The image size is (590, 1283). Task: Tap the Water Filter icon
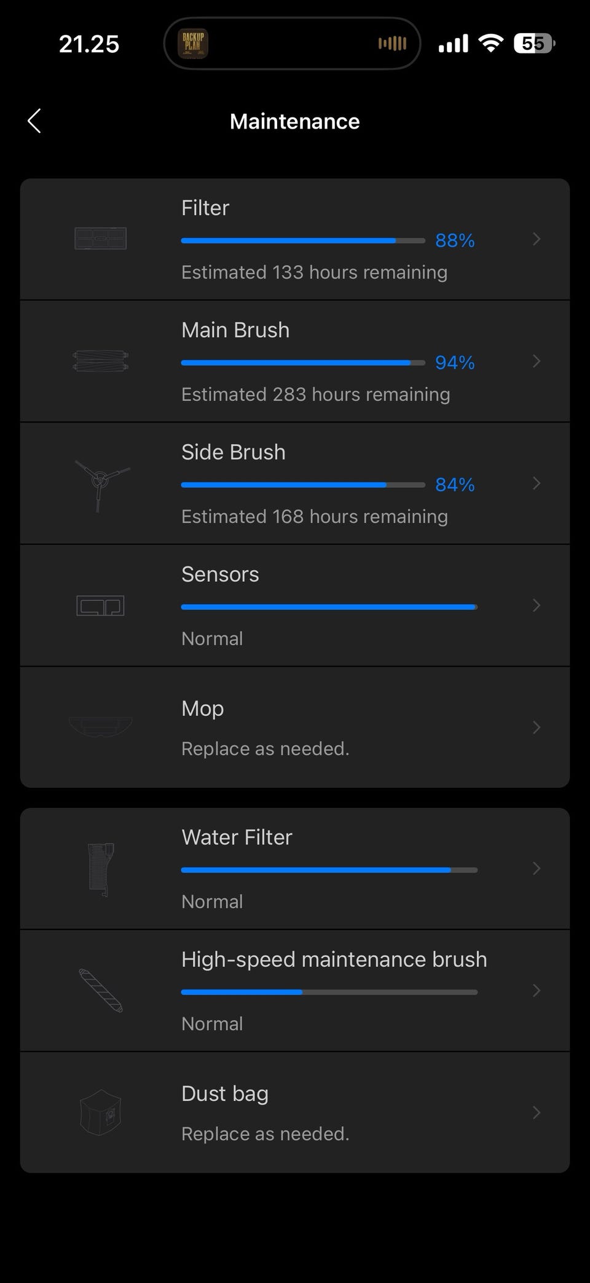click(x=101, y=868)
